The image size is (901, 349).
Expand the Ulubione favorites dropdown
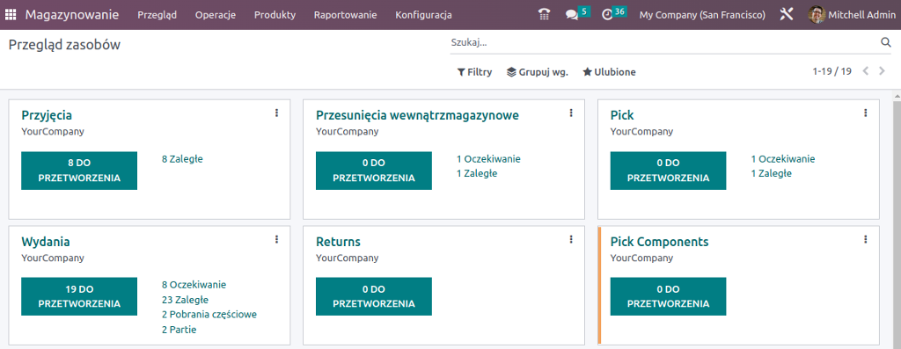pyautogui.click(x=609, y=72)
